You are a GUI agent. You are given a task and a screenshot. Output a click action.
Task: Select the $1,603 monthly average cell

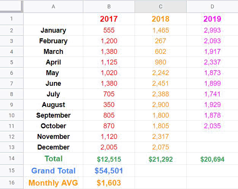tap(109, 183)
